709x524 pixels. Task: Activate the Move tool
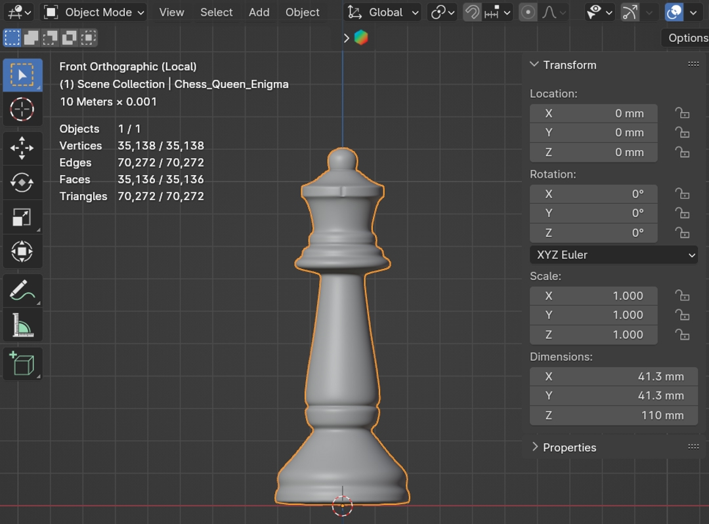coord(22,148)
